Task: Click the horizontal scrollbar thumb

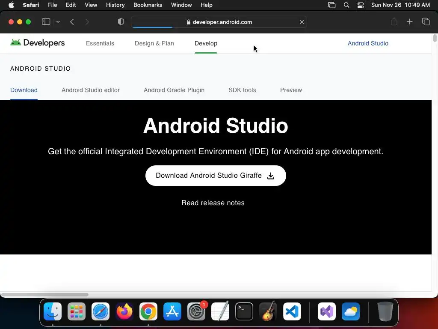Action: click(44, 295)
